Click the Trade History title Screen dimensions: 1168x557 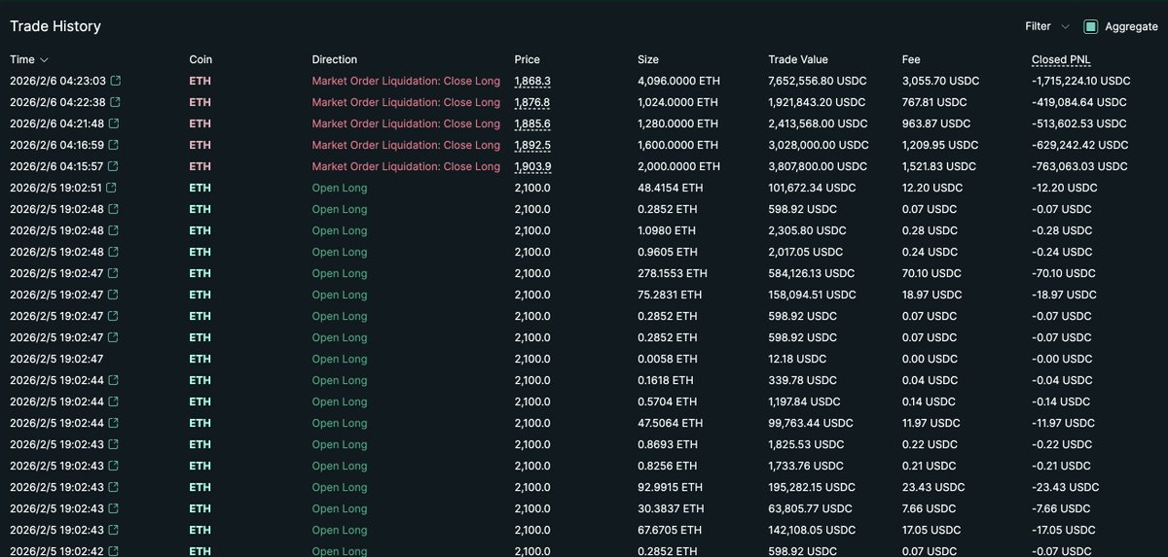pos(55,26)
